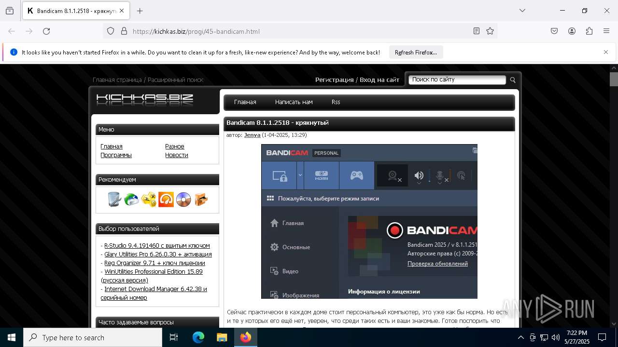
Task: Open the R-Studio 9.4.191460 link
Action: coord(157,245)
